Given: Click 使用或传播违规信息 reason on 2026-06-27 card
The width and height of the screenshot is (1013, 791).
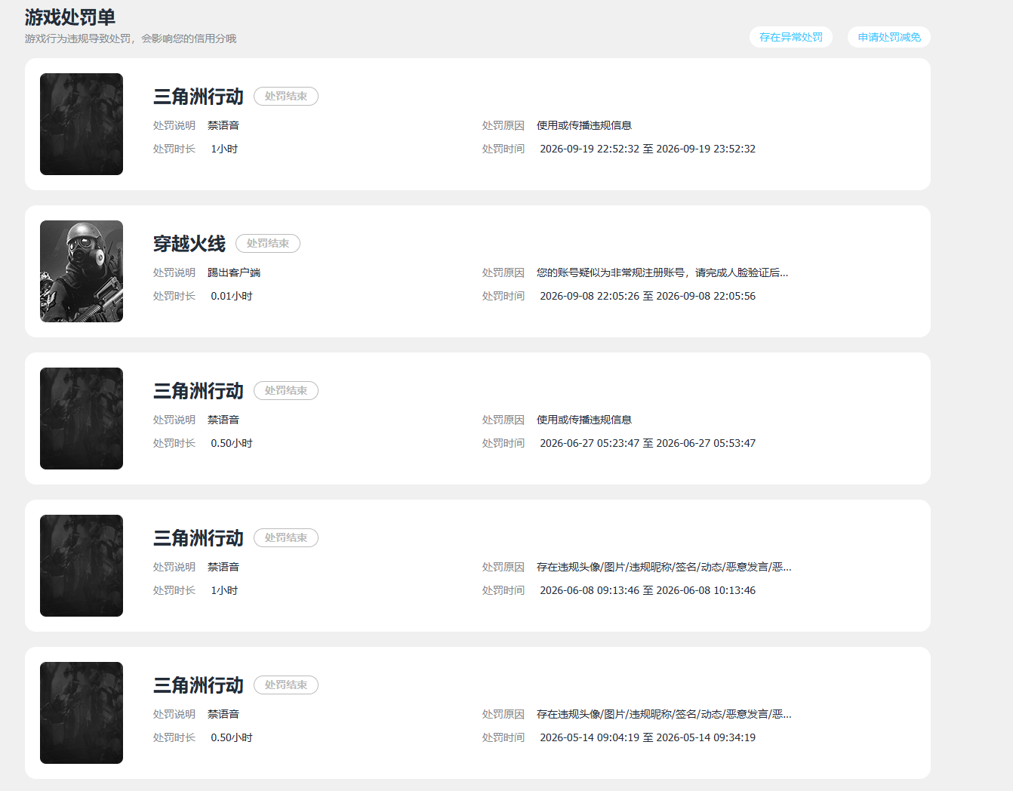Looking at the screenshot, I should [x=584, y=420].
